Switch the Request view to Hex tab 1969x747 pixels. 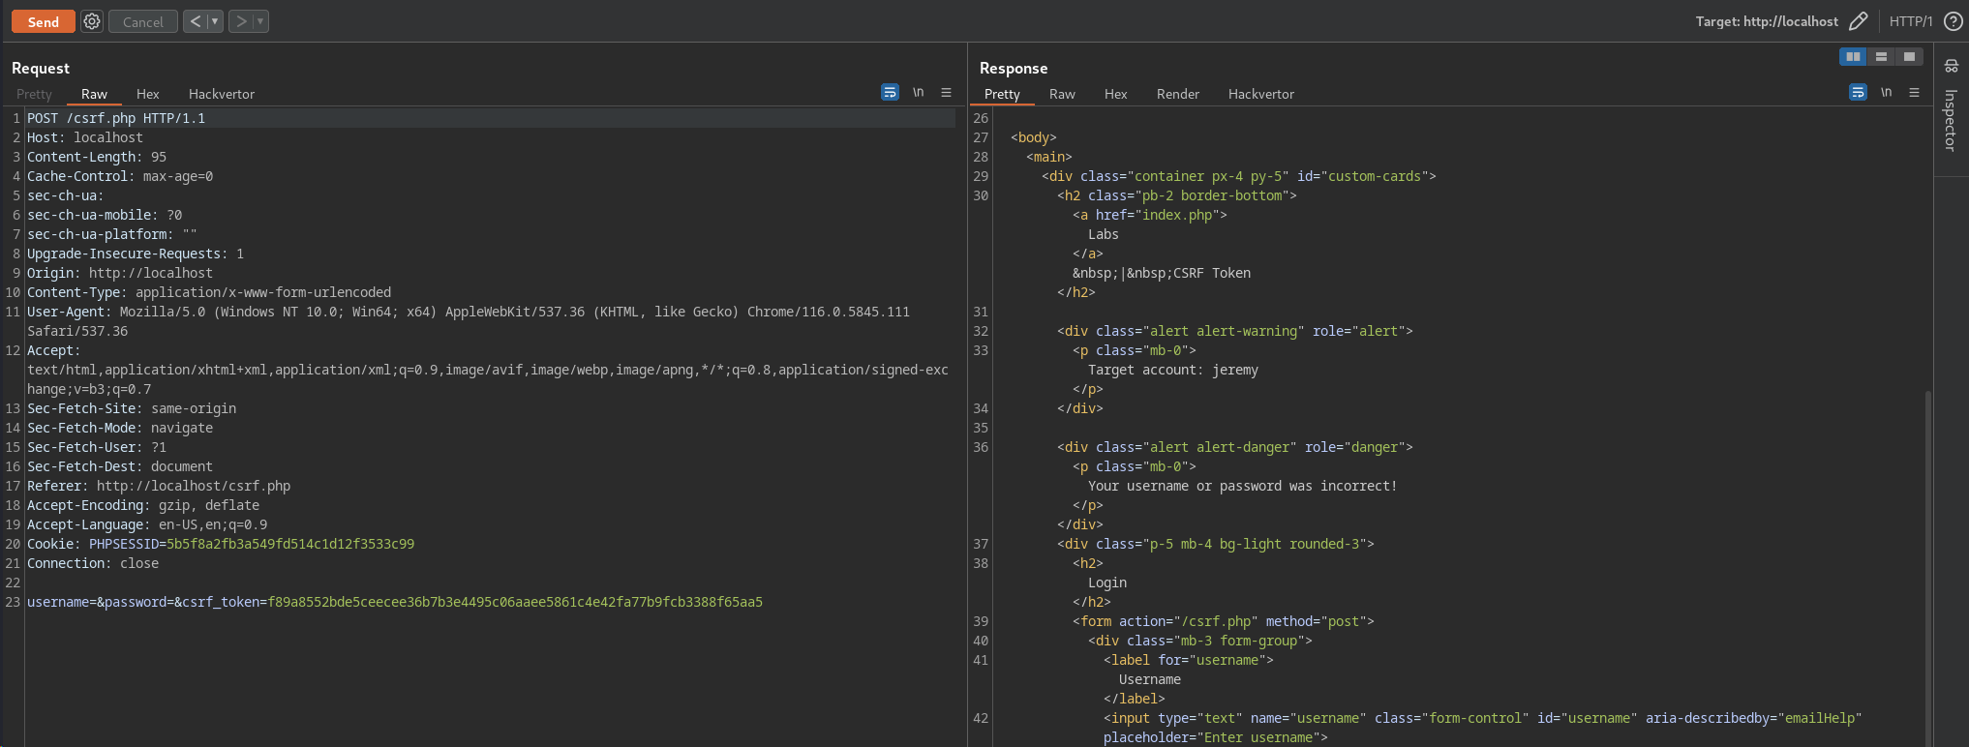(x=147, y=94)
